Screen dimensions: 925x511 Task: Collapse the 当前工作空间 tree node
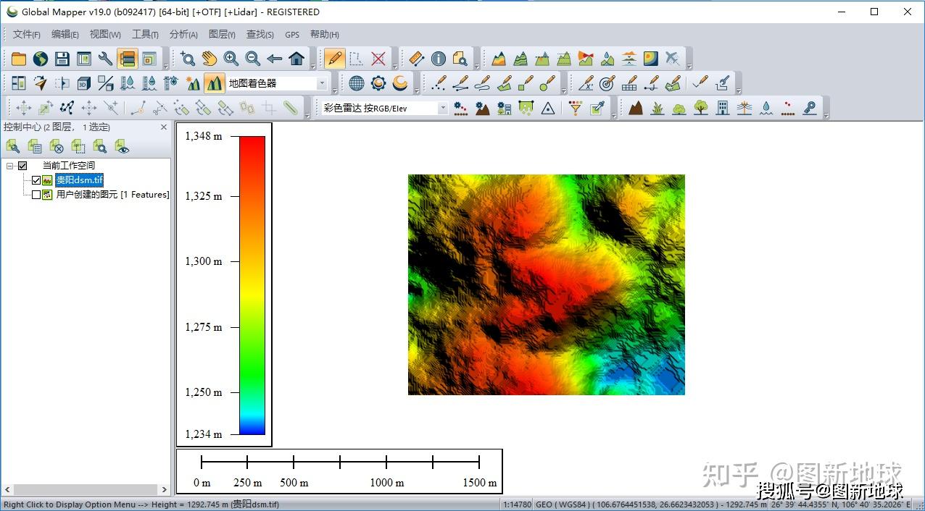(x=10, y=166)
